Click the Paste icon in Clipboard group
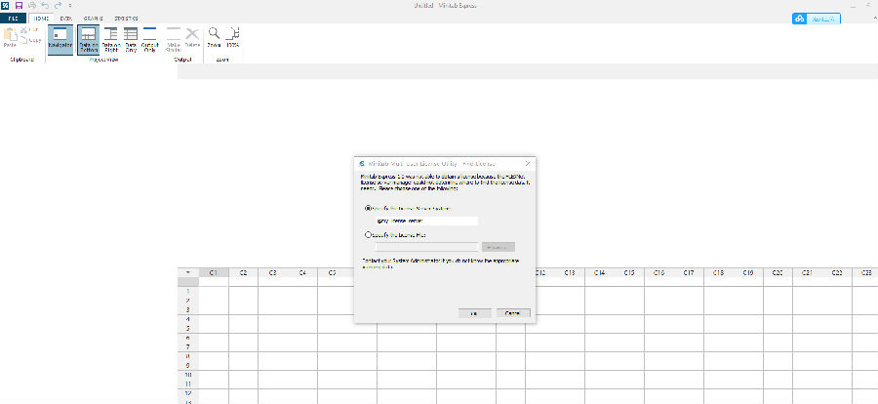The image size is (878, 404). [10, 37]
